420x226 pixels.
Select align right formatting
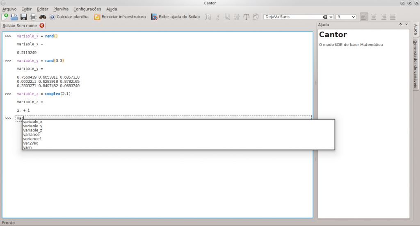383,17
